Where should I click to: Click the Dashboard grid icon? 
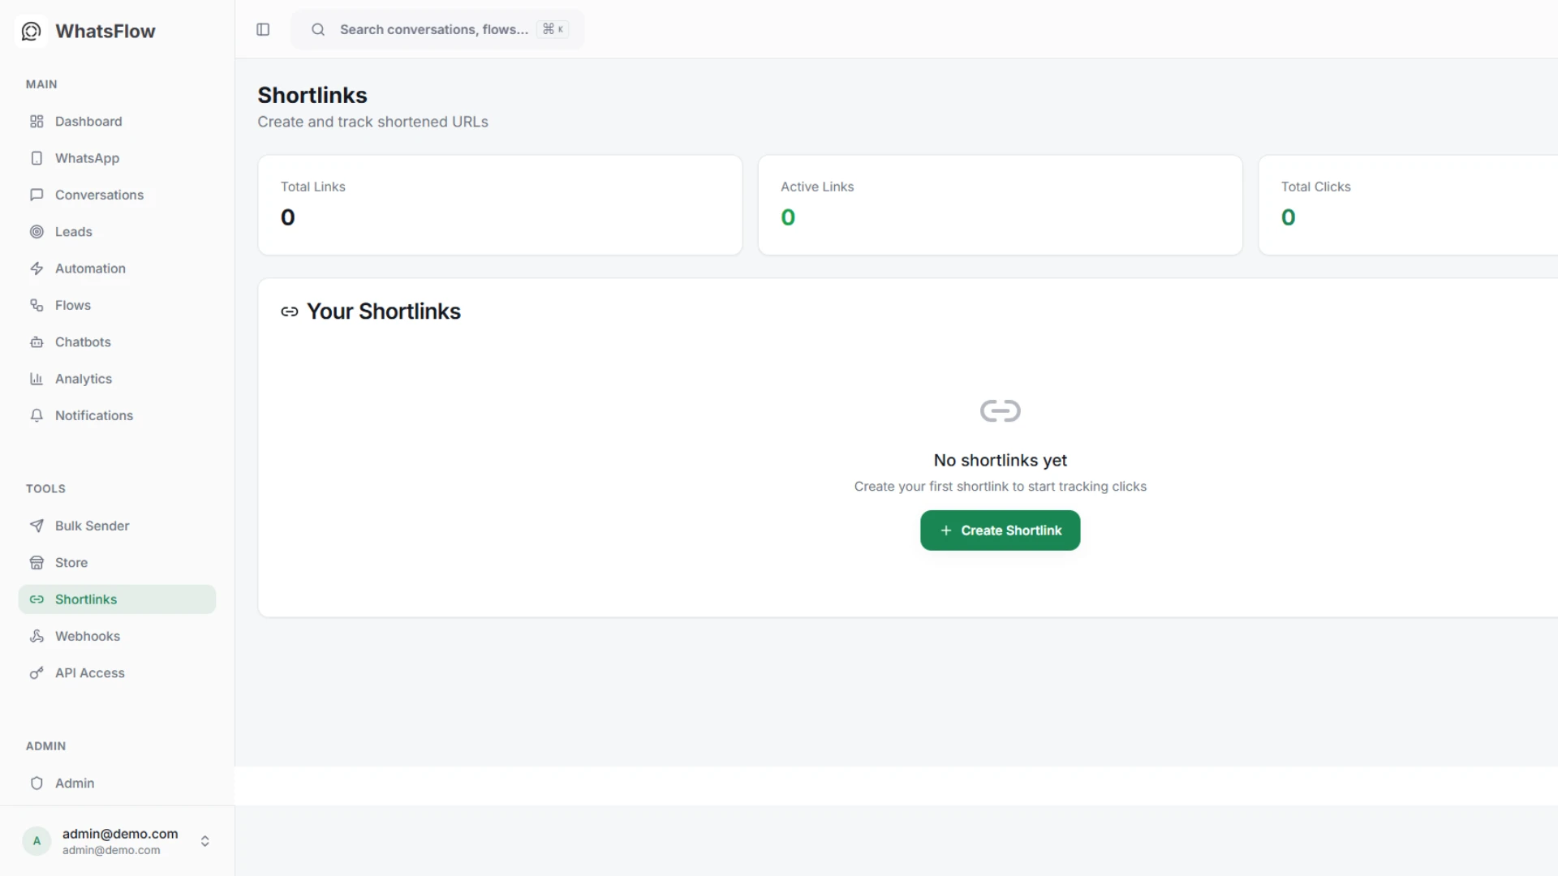[x=37, y=122]
